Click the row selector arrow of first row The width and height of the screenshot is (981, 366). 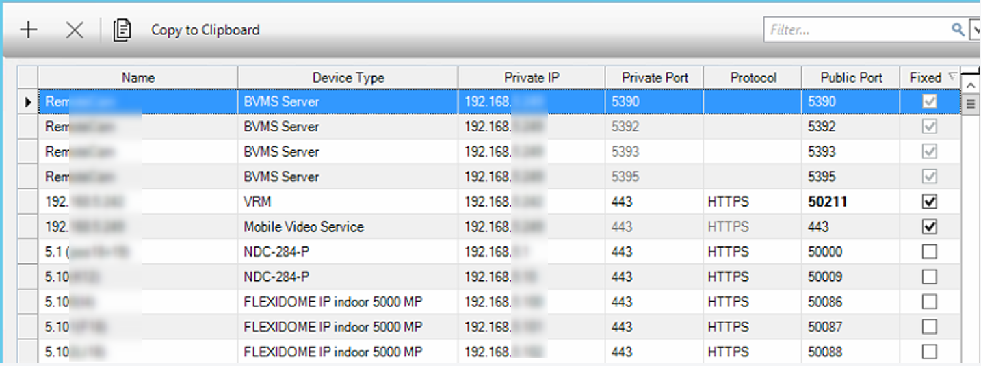pyautogui.click(x=28, y=102)
